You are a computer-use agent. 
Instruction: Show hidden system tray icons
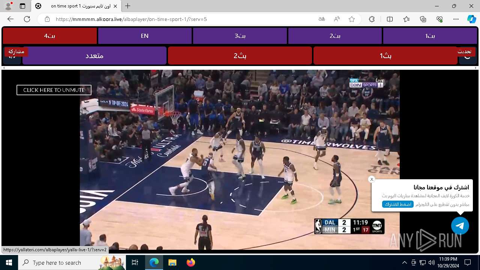[x=404, y=262]
